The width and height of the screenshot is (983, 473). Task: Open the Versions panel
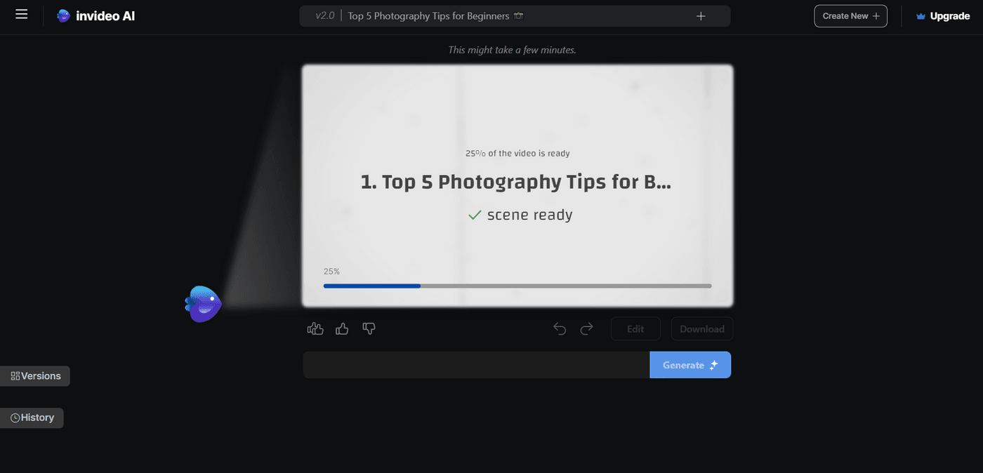tap(35, 375)
